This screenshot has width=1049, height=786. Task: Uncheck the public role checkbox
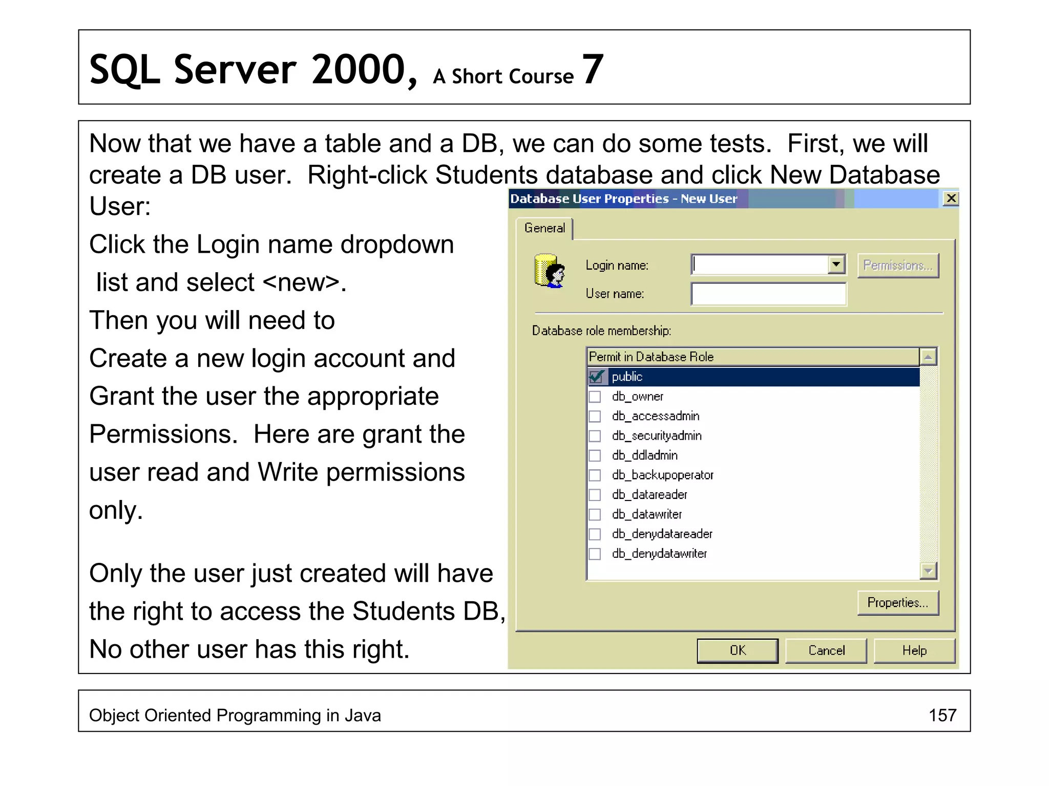tap(596, 377)
